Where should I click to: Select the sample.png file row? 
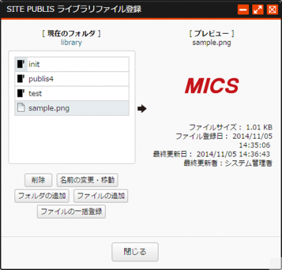(72, 108)
